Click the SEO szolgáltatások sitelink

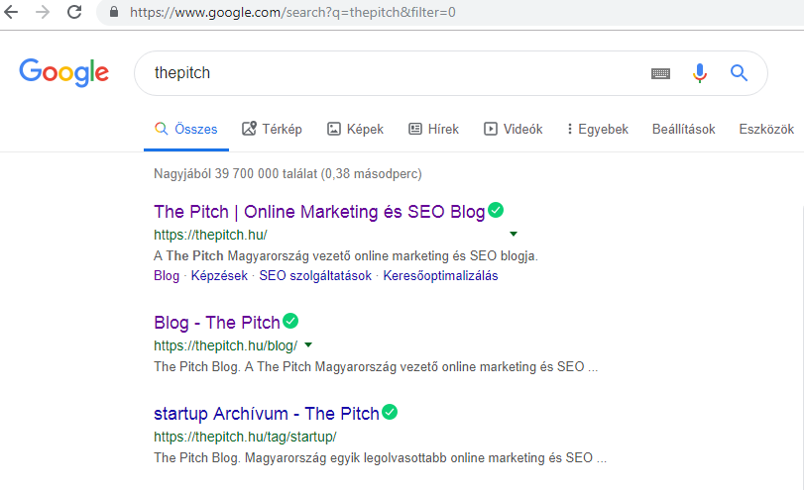tap(315, 276)
